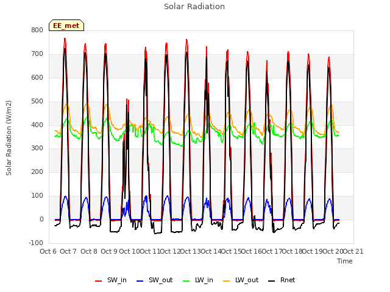Toggle the SW_in legend entry
390x292 pixels.
[x=111, y=280]
